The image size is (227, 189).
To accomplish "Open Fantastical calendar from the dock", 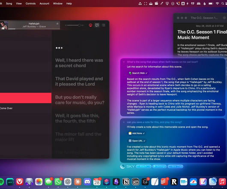I will tap(97, 182).
